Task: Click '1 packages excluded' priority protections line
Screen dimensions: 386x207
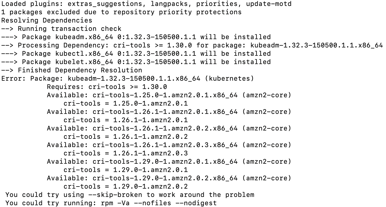Action: (122, 12)
